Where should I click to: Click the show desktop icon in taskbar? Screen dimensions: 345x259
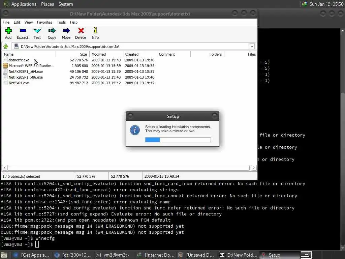coord(4,255)
